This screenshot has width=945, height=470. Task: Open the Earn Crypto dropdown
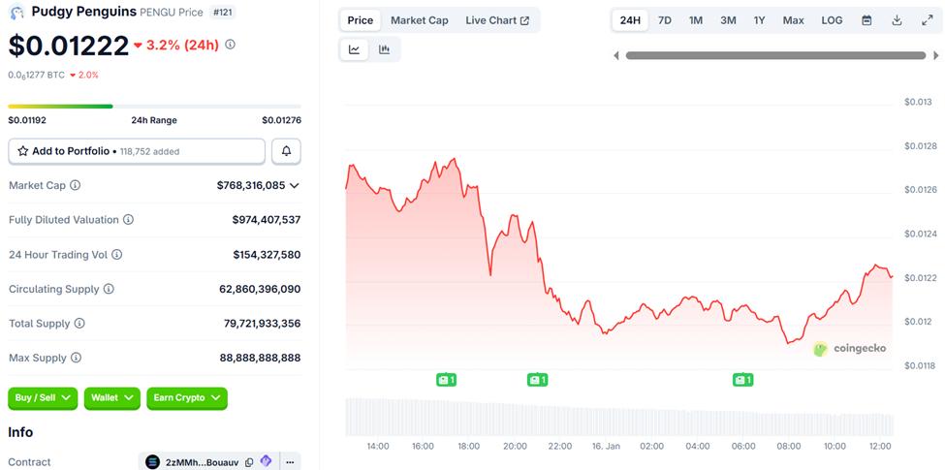click(x=187, y=397)
